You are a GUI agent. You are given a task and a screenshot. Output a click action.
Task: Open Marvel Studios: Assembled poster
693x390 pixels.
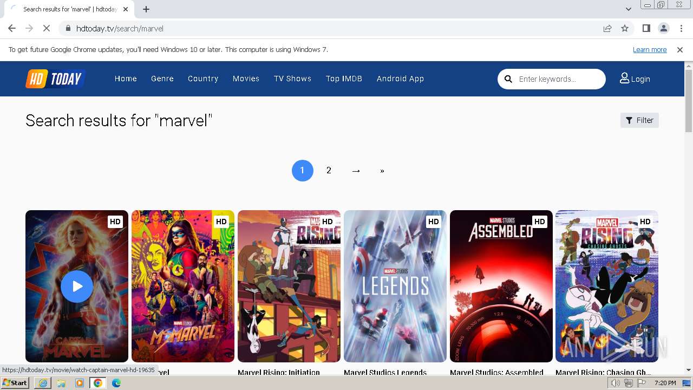[501, 286]
